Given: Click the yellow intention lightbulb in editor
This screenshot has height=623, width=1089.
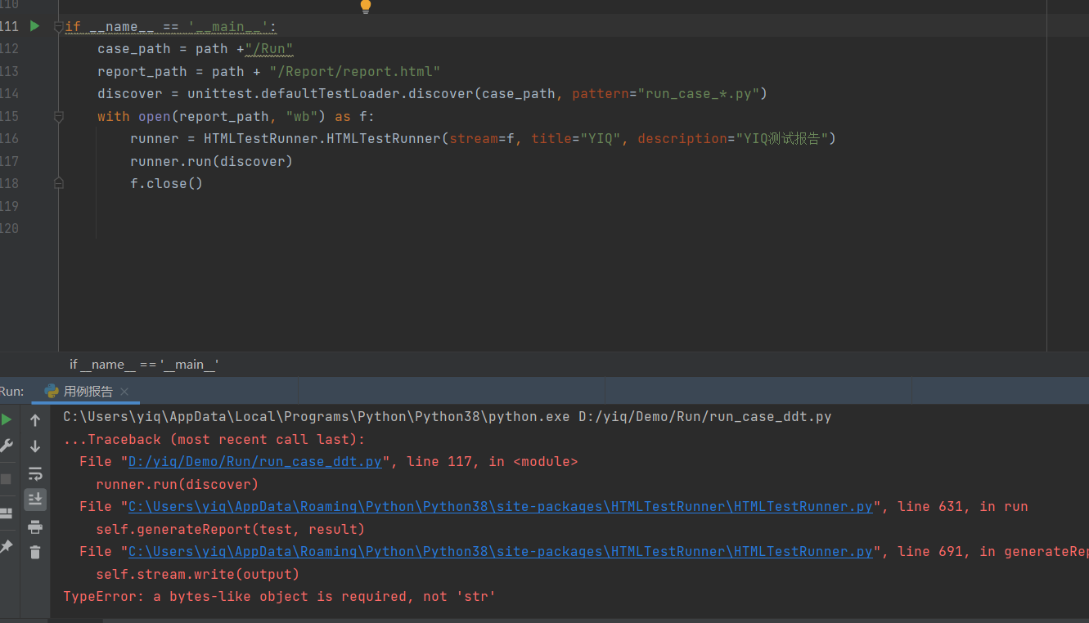Looking at the screenshot, I should pyautogui.click(x=366, y=7).
